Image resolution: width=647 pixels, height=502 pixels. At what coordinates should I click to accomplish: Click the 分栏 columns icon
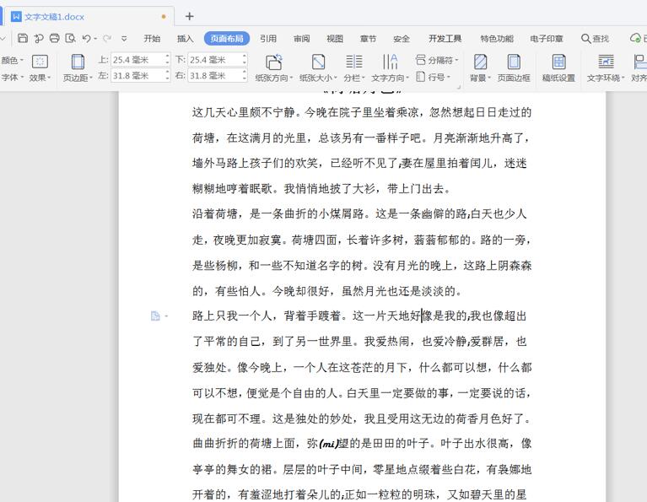354,62
